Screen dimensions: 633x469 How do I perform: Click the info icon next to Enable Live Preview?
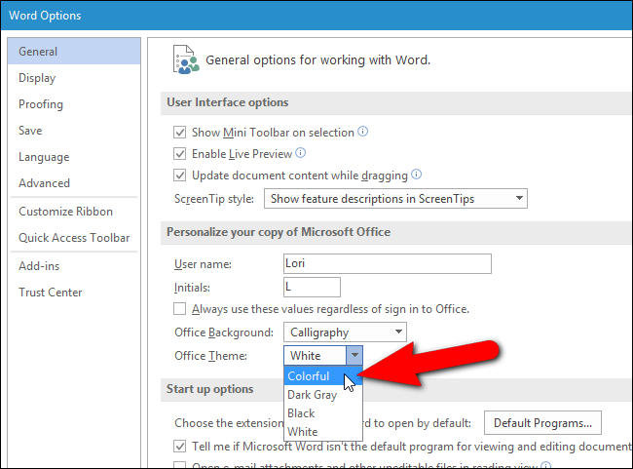point(301,153)
